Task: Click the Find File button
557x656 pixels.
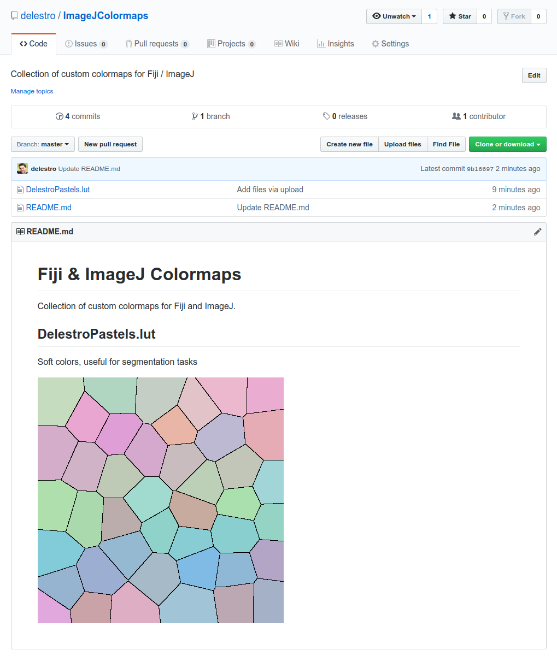Action: 446,144
